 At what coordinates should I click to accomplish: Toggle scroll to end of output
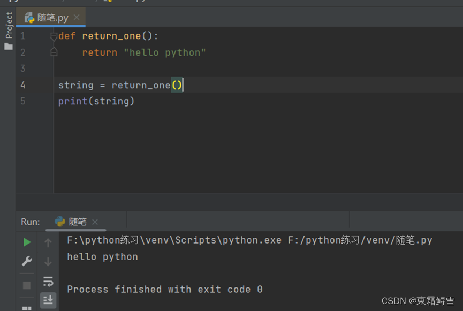tap(48, 300)
